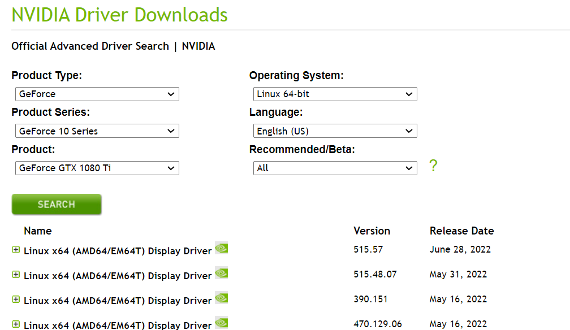This screenshot has height=330, width=570.
Task: Click the Name column header
Action: tap(38, 231)
